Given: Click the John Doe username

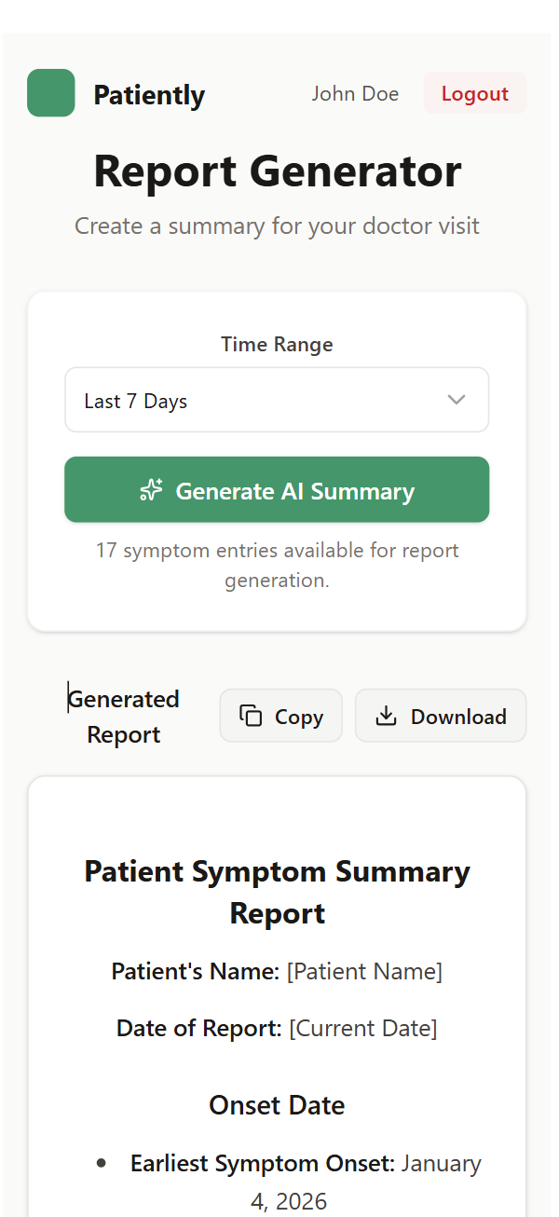Looking at the screenshot, I should (x=355, y=93).
